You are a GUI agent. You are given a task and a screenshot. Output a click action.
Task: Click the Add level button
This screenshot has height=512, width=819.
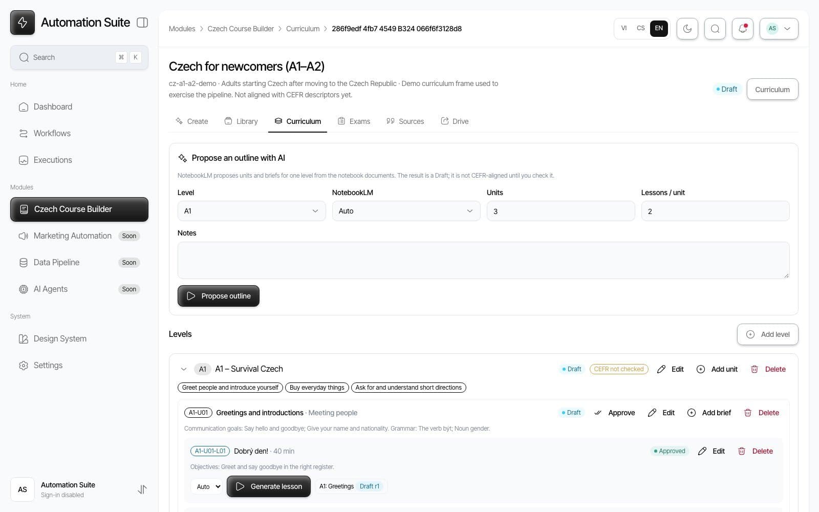pos(767,334)
